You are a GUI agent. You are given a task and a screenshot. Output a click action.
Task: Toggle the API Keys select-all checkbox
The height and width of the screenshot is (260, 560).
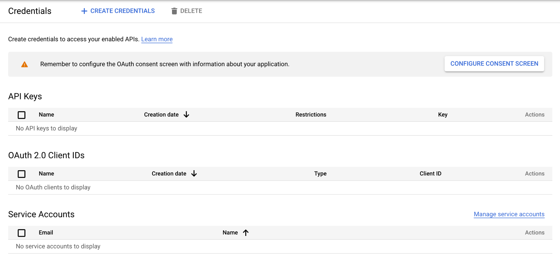pos(22,115)
